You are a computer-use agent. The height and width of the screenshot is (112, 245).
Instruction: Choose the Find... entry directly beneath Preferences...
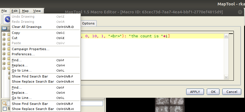point(45,60)
